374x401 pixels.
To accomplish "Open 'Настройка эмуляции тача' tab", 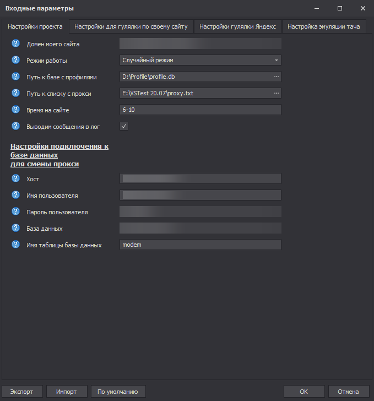I will coord(324,26).
